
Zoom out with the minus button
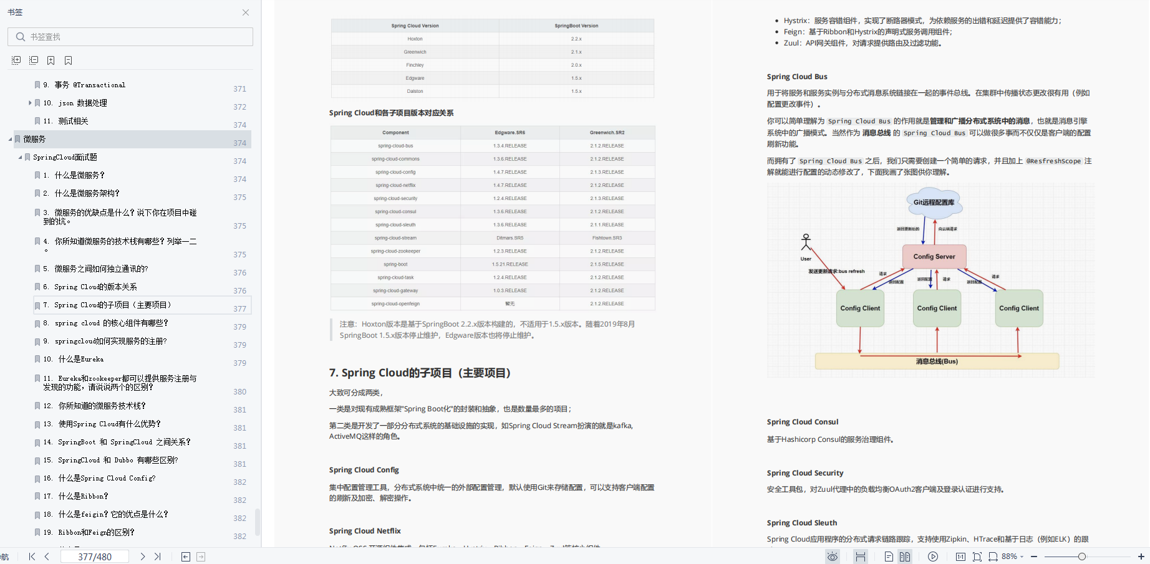click(1034, 557)
